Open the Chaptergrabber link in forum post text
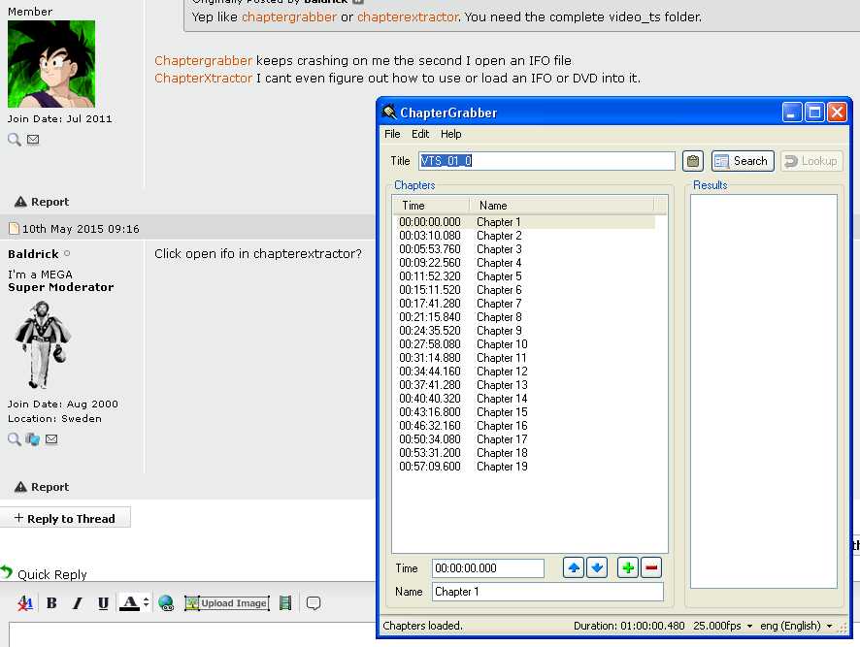Screen dimensions: 860x647 tap(204, 60)
